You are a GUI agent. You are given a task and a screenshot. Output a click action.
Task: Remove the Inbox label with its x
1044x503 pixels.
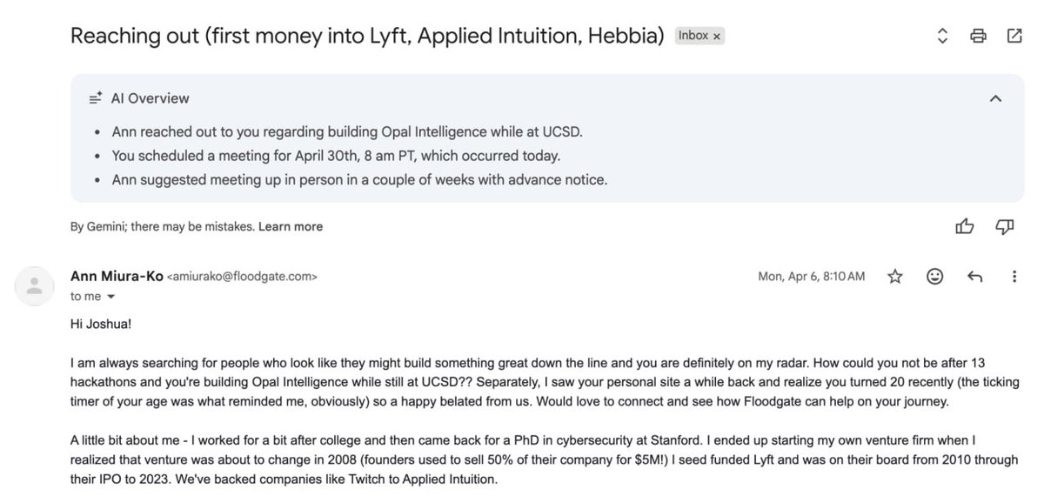point(716,37)
